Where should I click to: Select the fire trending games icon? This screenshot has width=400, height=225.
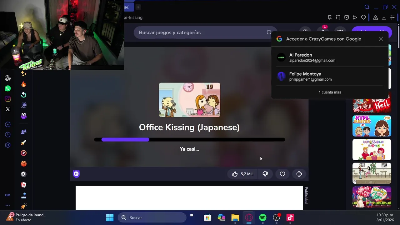24,84
